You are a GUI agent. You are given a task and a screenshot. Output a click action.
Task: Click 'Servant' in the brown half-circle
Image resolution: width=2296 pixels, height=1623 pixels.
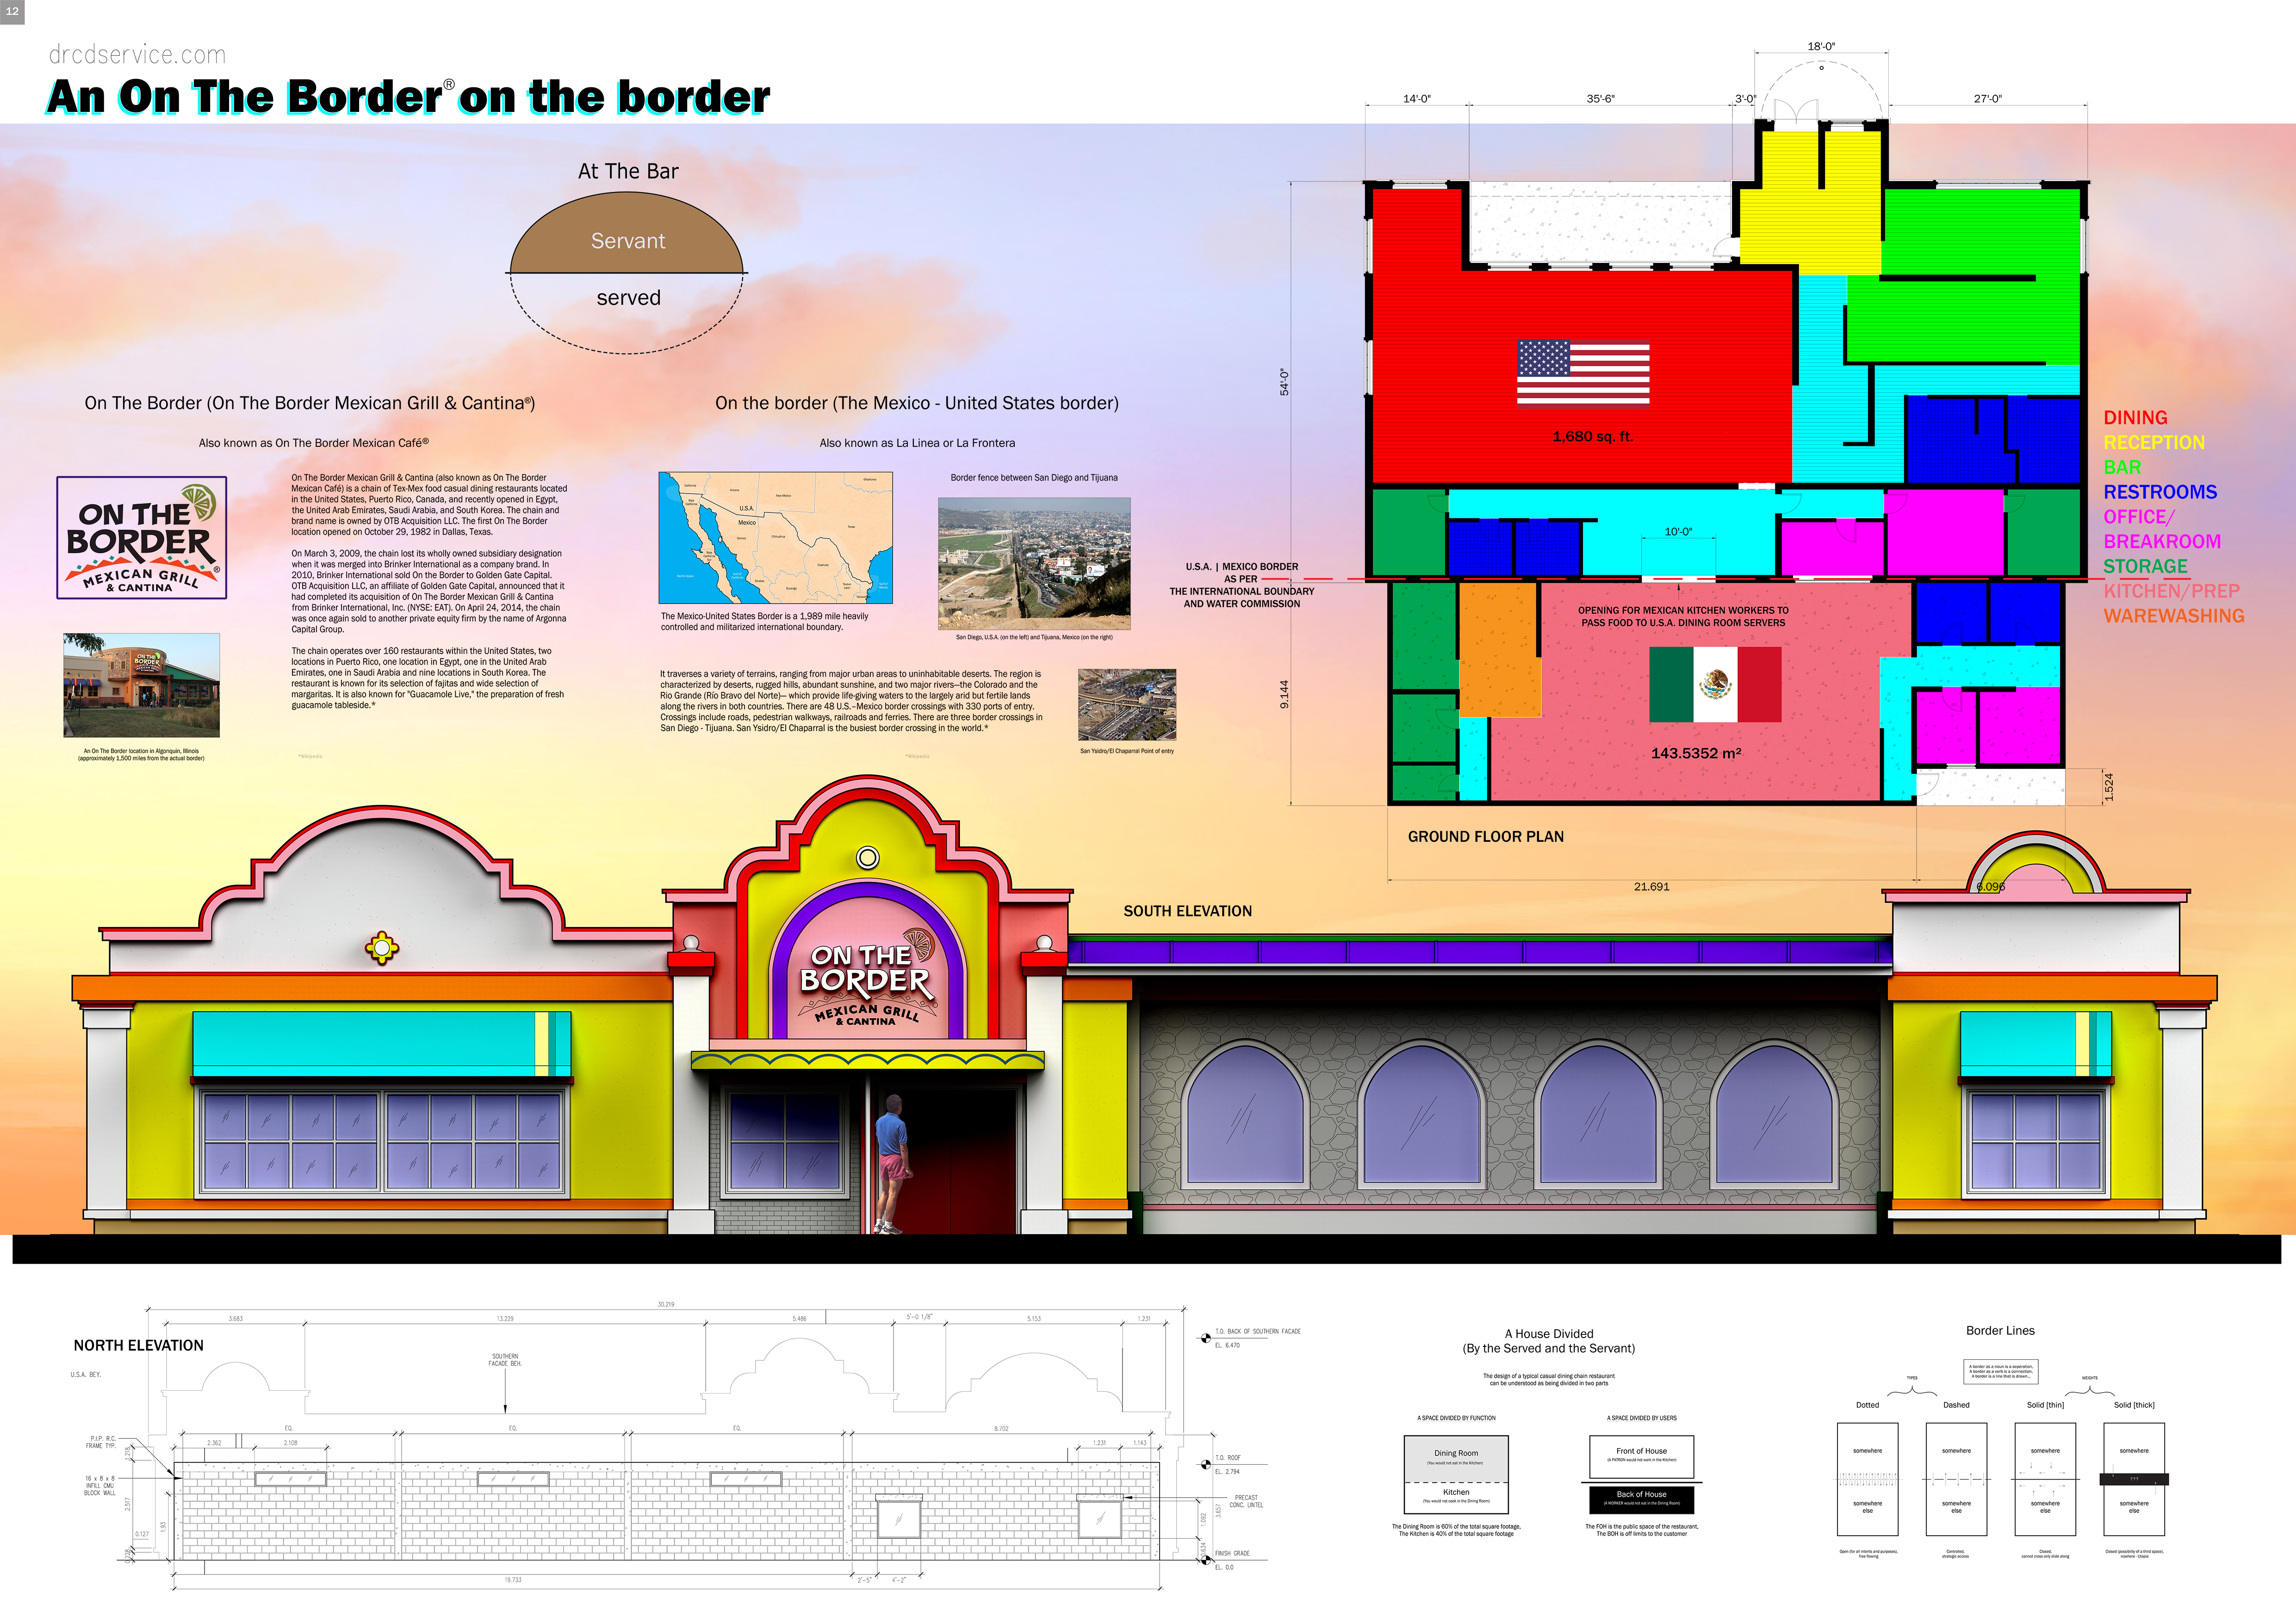click(x=628, y=241)
